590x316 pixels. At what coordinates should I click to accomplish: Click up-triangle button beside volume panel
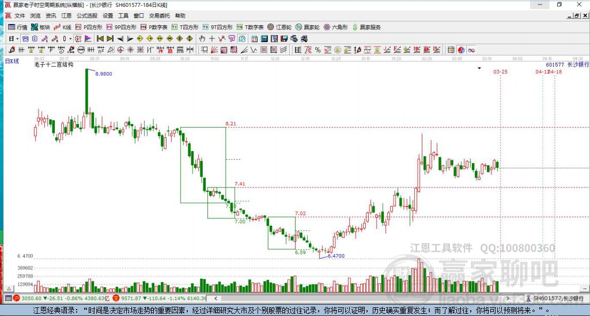(x=9, y=288)
